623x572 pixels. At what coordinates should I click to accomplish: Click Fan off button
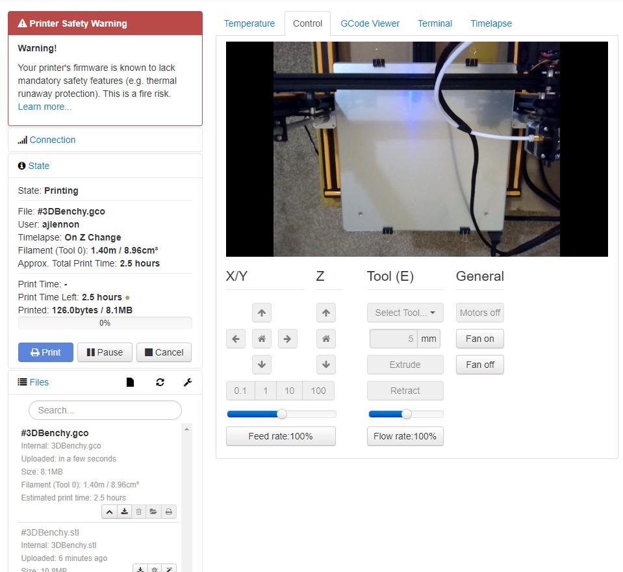pos(480,365)
